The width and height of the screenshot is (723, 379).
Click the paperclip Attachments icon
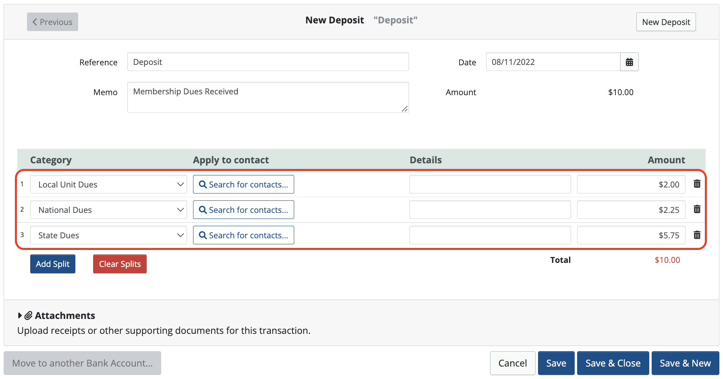(28, 316)
